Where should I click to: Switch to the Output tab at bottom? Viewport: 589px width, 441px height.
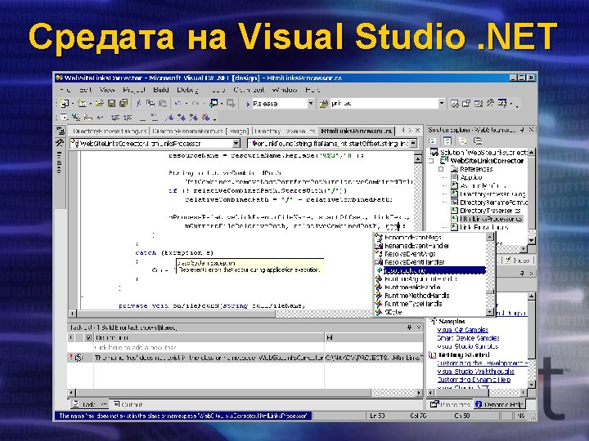[x=128, y=404]
